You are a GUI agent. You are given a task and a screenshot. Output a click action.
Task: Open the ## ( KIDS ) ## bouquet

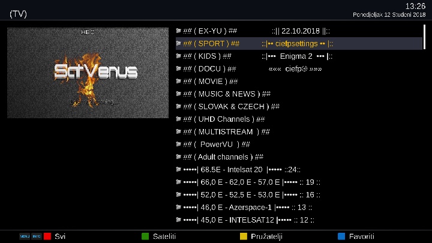(x=299, y=56)
